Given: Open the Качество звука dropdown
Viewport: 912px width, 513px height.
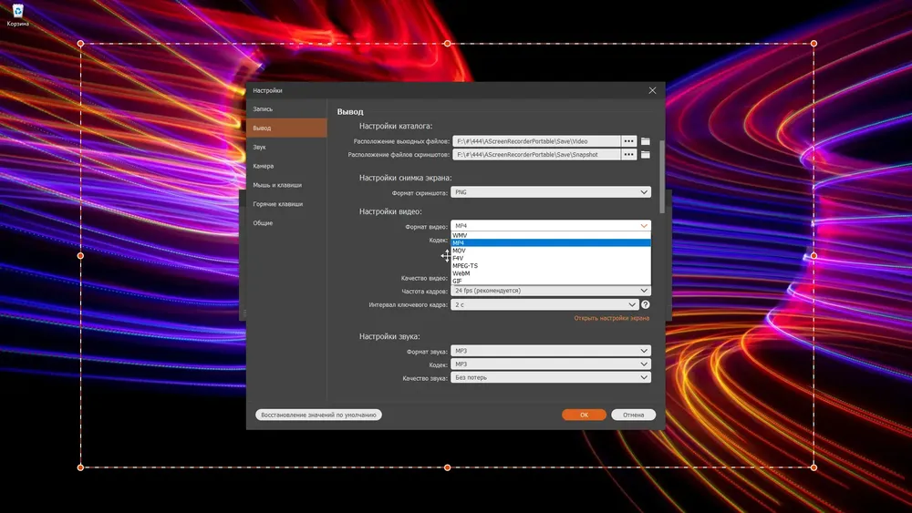Looking at the screenshot, I should pyautogui.click(x=551, y=377).
